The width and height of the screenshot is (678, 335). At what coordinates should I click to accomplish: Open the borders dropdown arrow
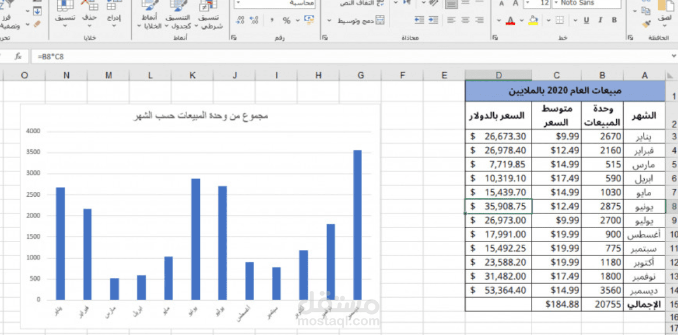tap(549, 20)
